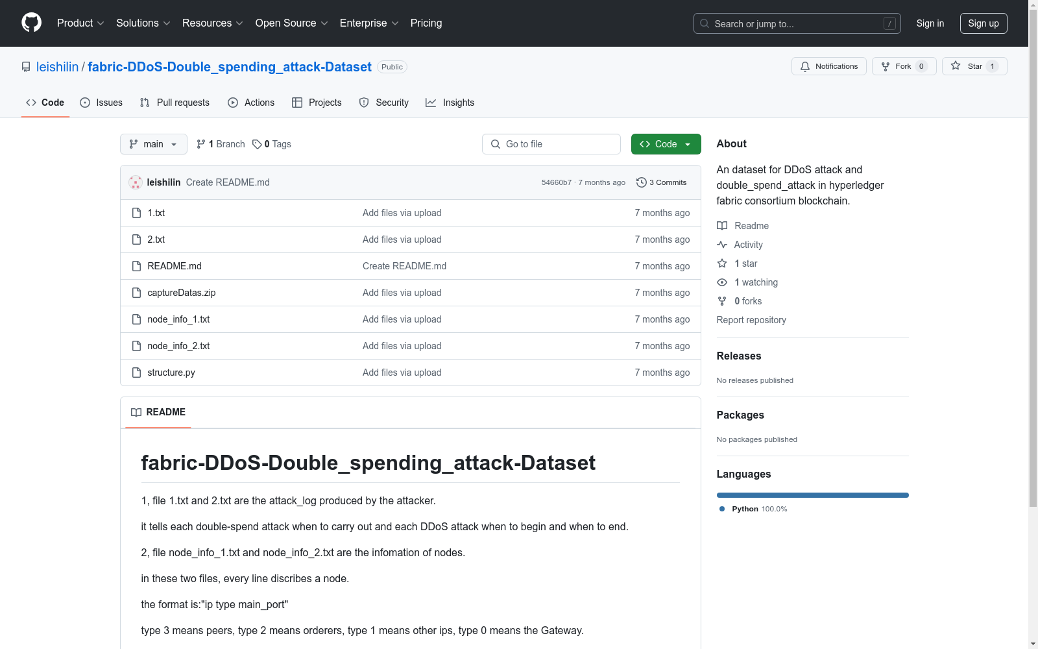Click the leishilin avatar in commit row
Image resolution: width=1038 pixels, height=649 pixels.
coord(136,182)
